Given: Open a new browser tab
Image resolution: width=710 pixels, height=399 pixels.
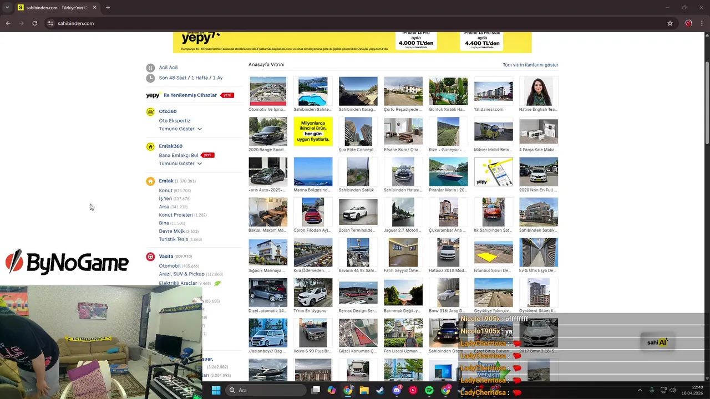Looking at the screenshot, I should coord(108,8).
